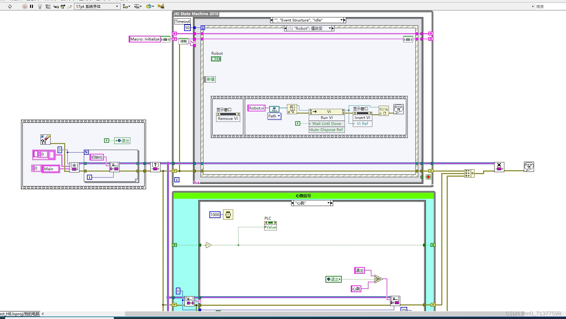566x319 pixels.
Task: Click the Clear Errors icon with eraser
Action: [46, 139]
